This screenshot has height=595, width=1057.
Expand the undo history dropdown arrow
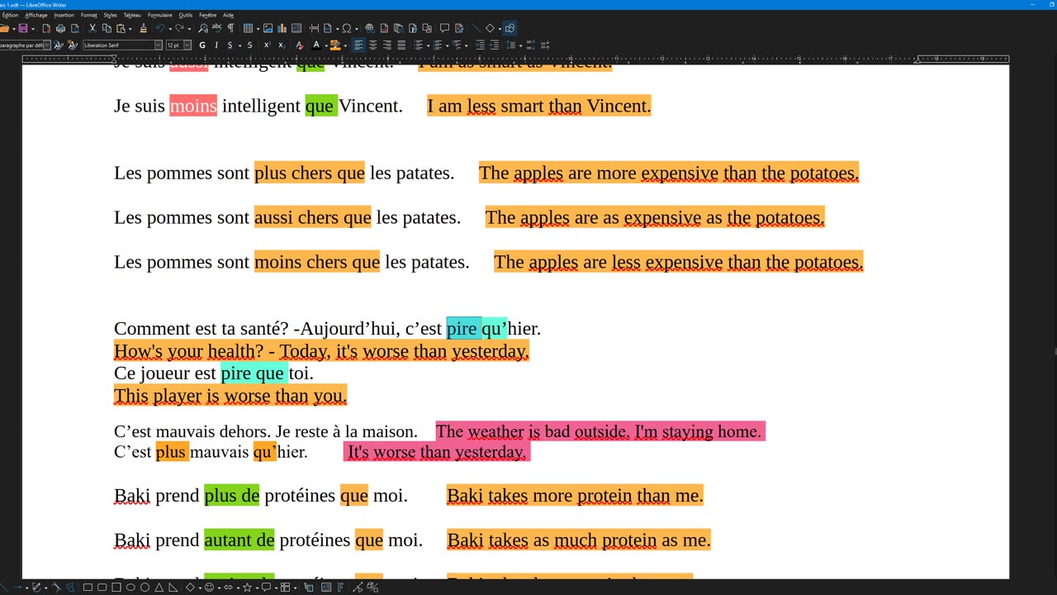[169, 28]
